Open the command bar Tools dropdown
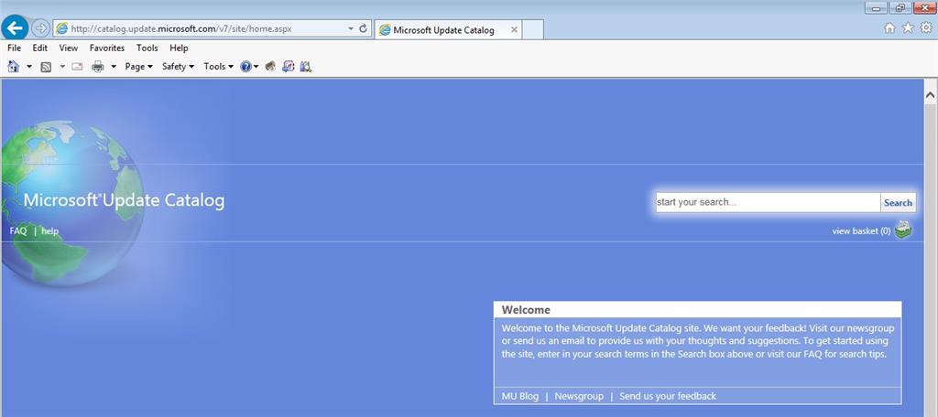 [218, 67]
